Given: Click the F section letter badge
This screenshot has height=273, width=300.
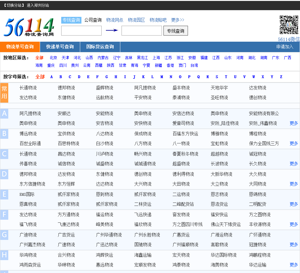Looking at the screenshot, I should tap(4, 214).
